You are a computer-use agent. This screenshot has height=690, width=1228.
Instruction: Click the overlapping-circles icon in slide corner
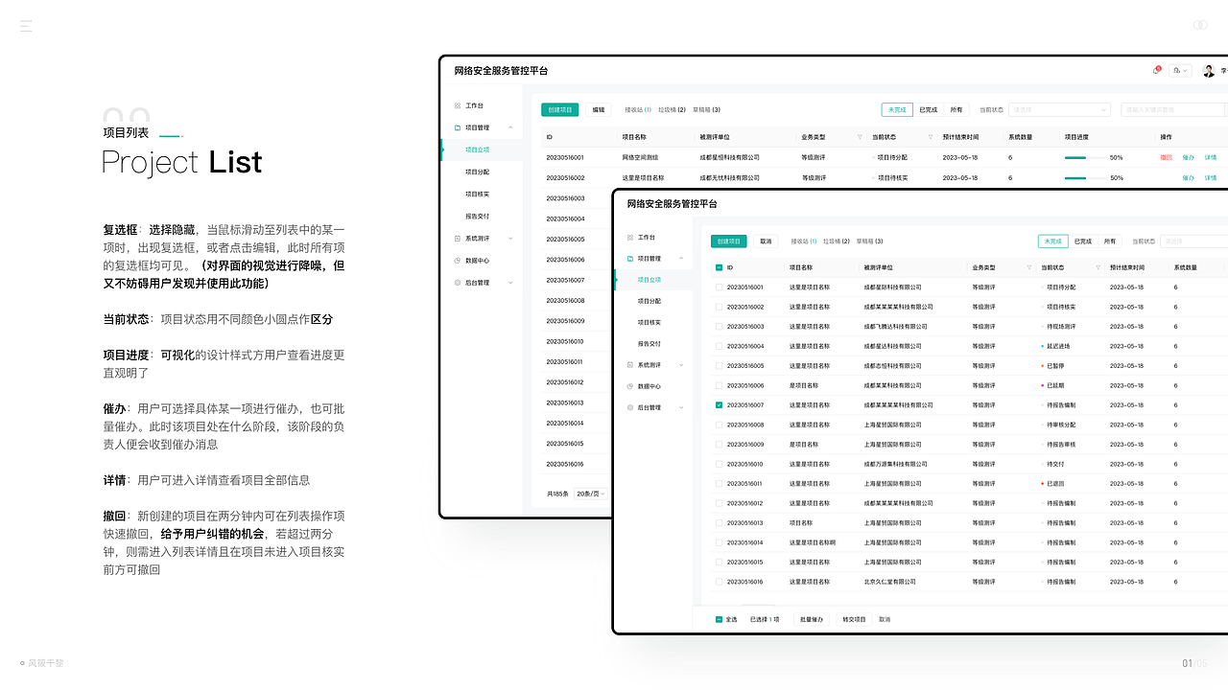(x=1200, y=25)
